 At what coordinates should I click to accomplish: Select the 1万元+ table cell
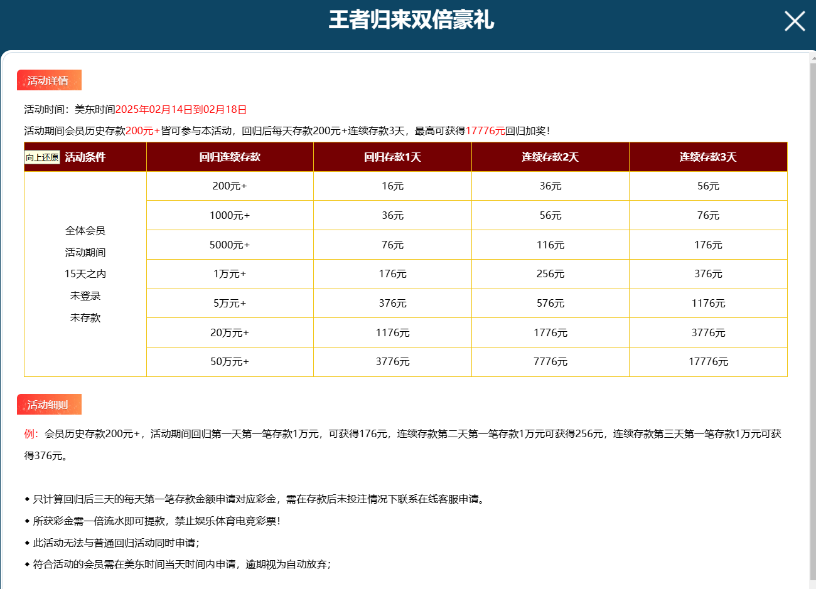click(x=230, y=274)
